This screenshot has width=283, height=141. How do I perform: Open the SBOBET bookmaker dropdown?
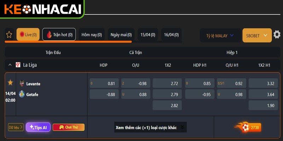(x=257, y=36)
